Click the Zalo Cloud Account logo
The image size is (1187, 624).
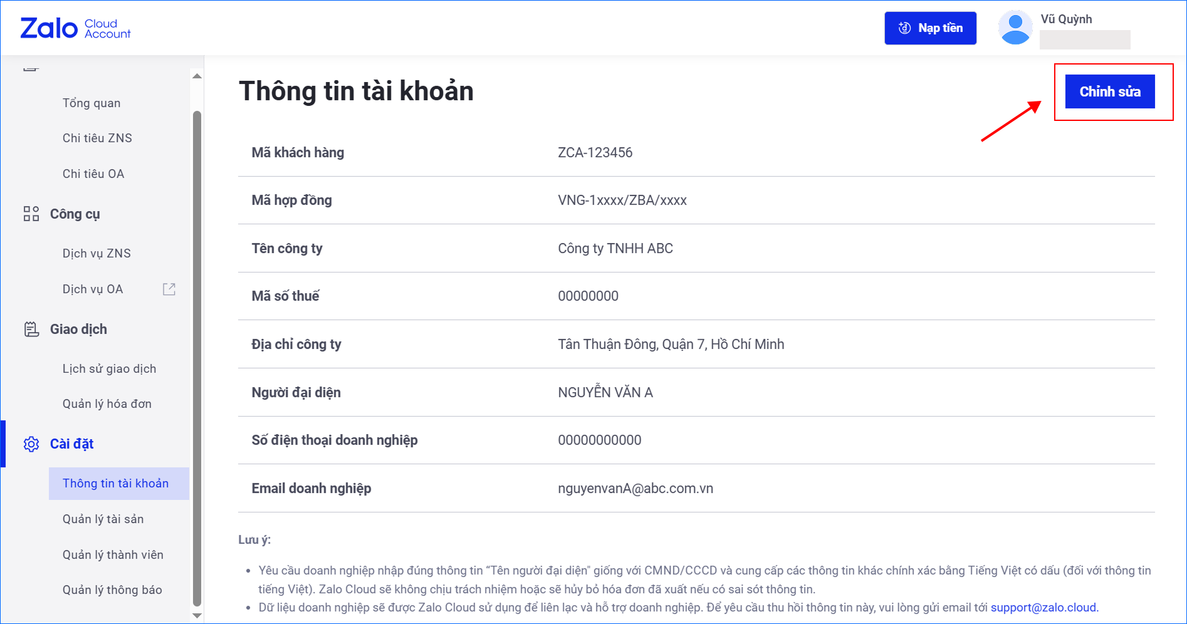tap(76, 28)
